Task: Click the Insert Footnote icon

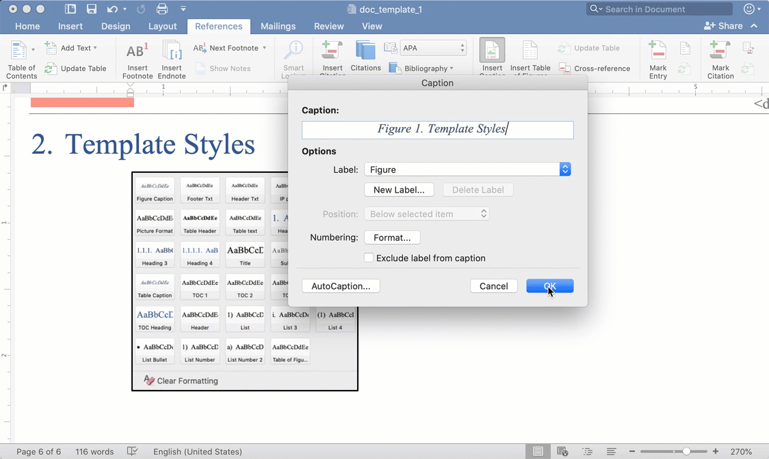Action: pyautogui.click(x=138, y=51)
